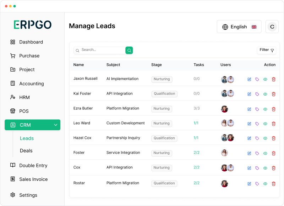Click the Tasks column header

[199, 65]
